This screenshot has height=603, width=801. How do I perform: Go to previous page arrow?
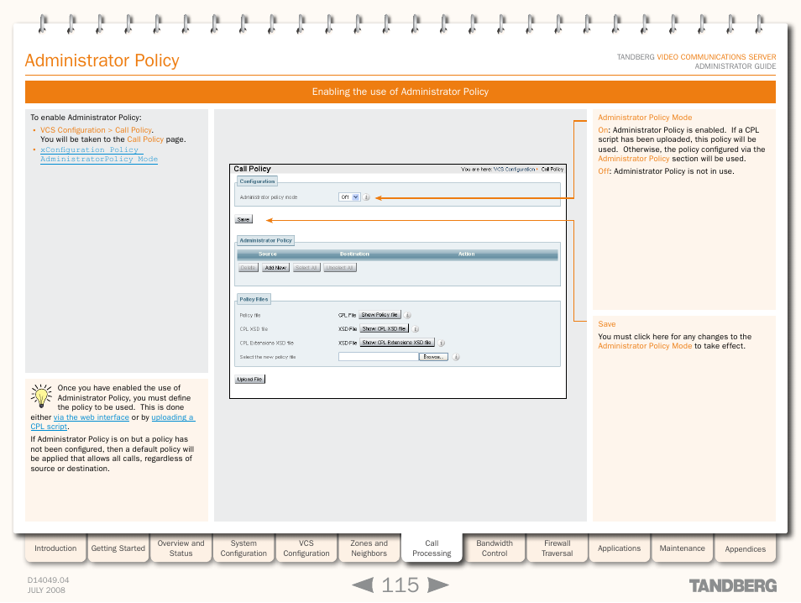pos(364,585)
